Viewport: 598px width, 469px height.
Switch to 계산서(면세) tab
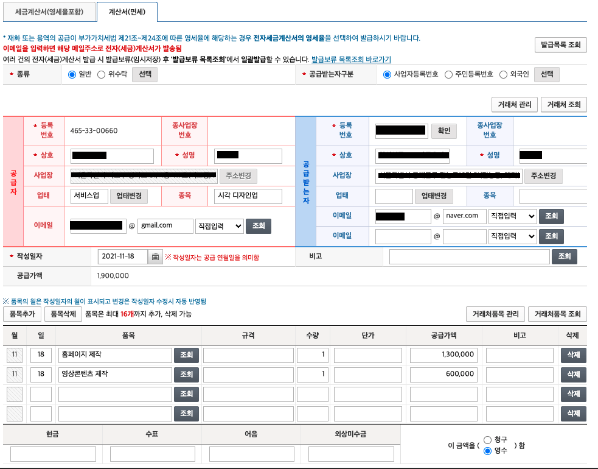[127, 12]
